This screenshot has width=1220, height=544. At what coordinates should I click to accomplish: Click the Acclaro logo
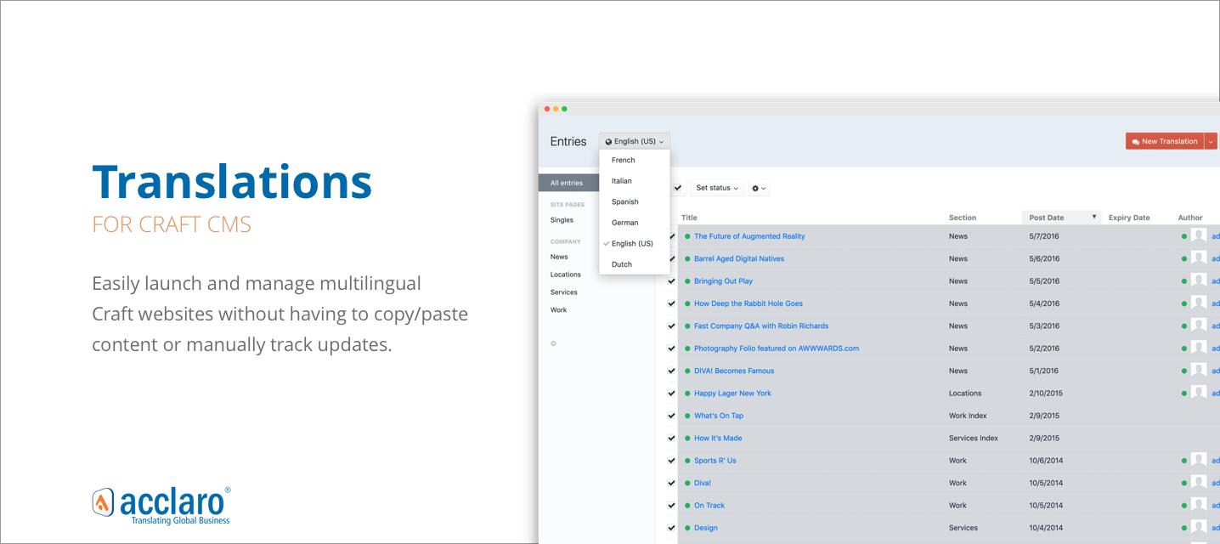[161, 505]
